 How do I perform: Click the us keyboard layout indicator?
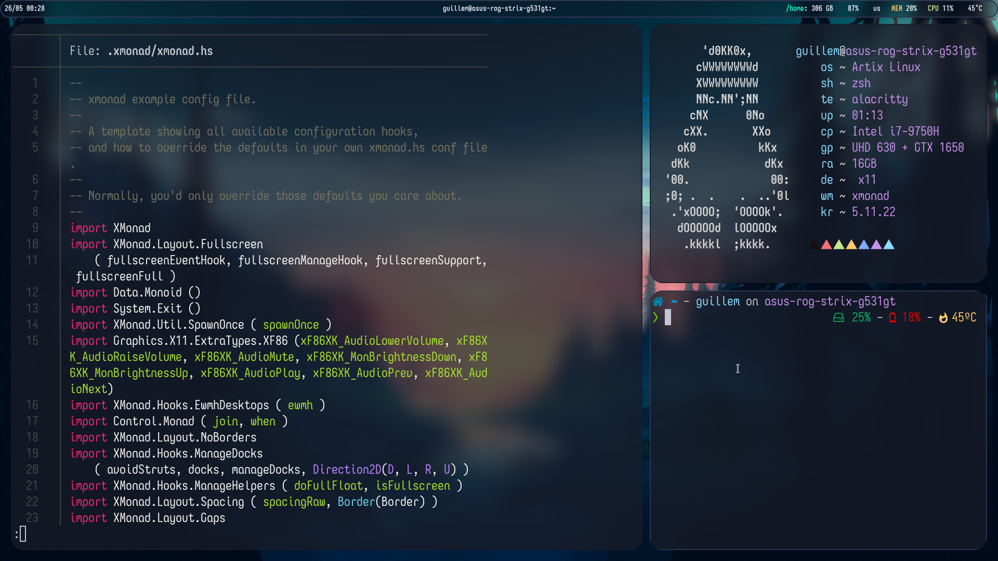point(876,8)
